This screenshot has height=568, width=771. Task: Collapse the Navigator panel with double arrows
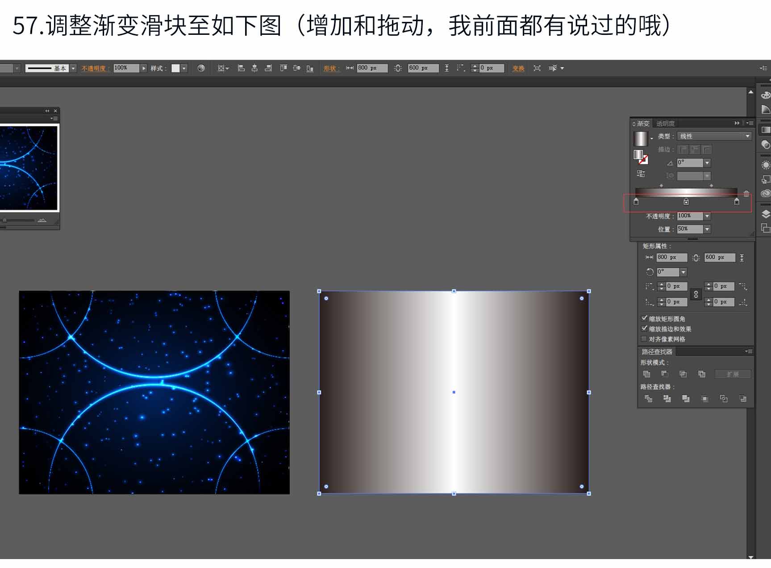pos(47,111)
